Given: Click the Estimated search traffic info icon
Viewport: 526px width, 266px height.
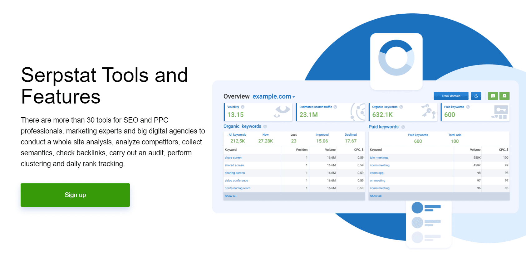Looking at the screenshot, I should pyautogui.click(x=335, y=107).
